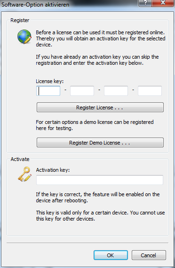Click the key valid only for device note

[100, 216]
